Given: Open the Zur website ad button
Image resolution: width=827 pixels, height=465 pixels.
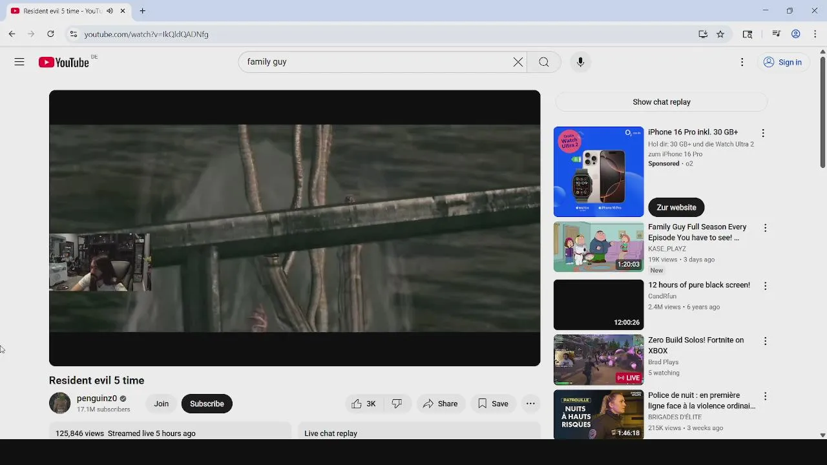Looking at the screenshot, I should [x=676, y=207].
